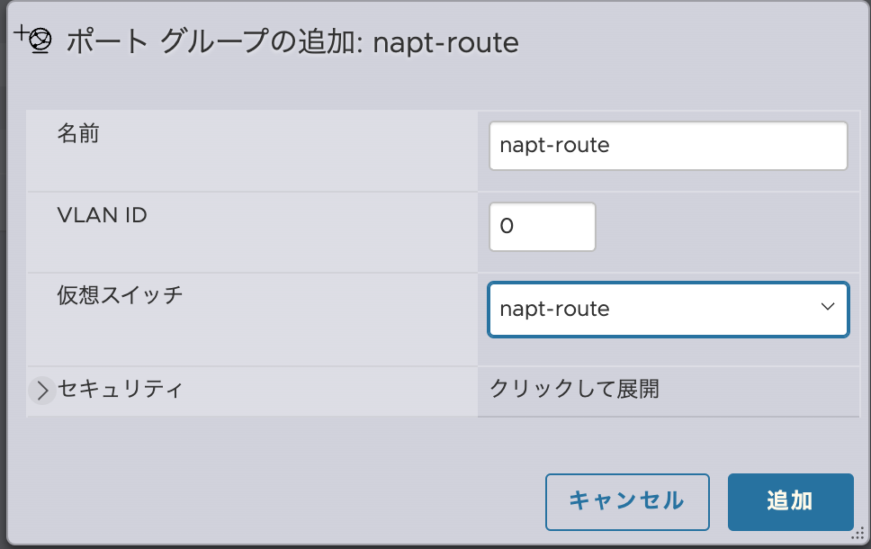Click the dropdown arrow on the 仮想スイッチ selector
This screenshot has width=871, height=549.
click(x=828, y=309)
